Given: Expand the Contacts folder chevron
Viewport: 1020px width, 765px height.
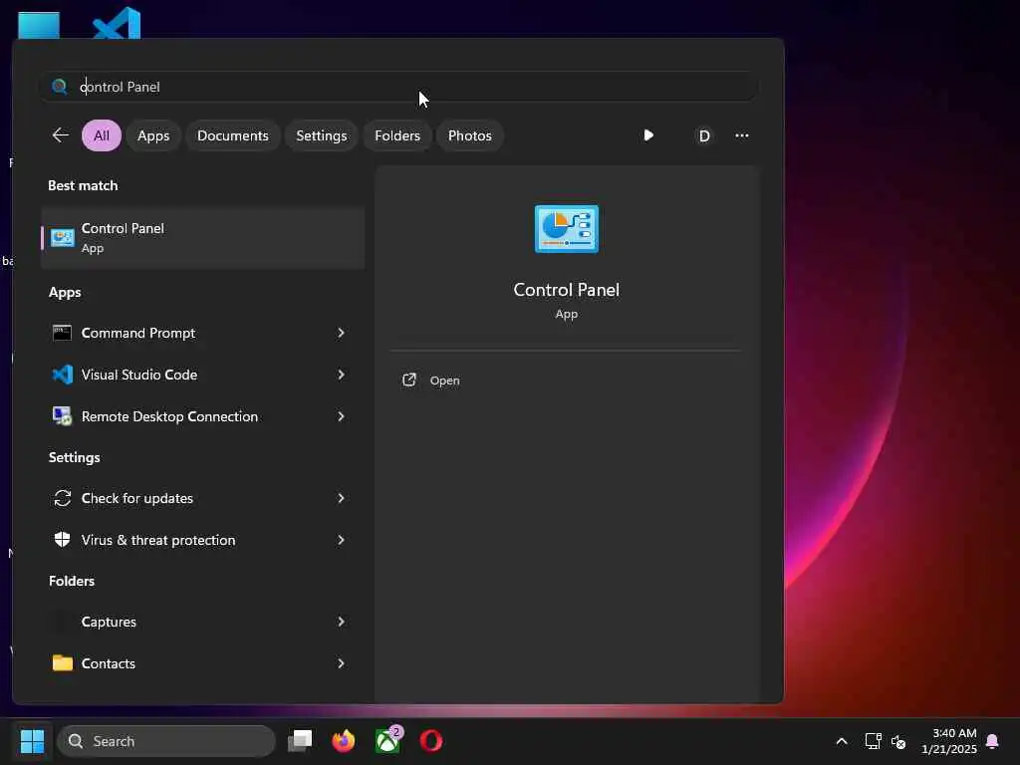Looking at the screenshot, I should tap(341, 663).
